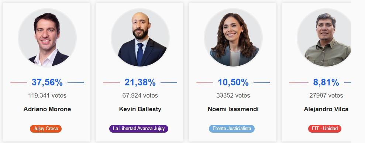Select the second candidate's circular portrait photo
Screen dimensions: 365x143
(x=140, y=38)
